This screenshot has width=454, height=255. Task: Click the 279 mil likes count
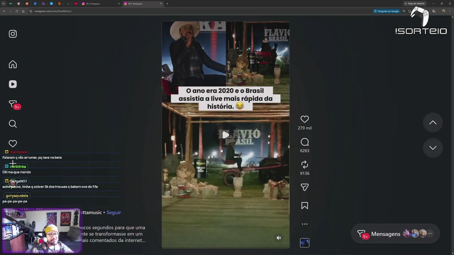[305, 128]
